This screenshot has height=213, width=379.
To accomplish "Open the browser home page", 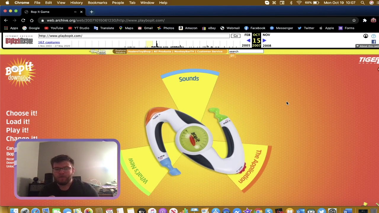I will [x=32, y=20].
